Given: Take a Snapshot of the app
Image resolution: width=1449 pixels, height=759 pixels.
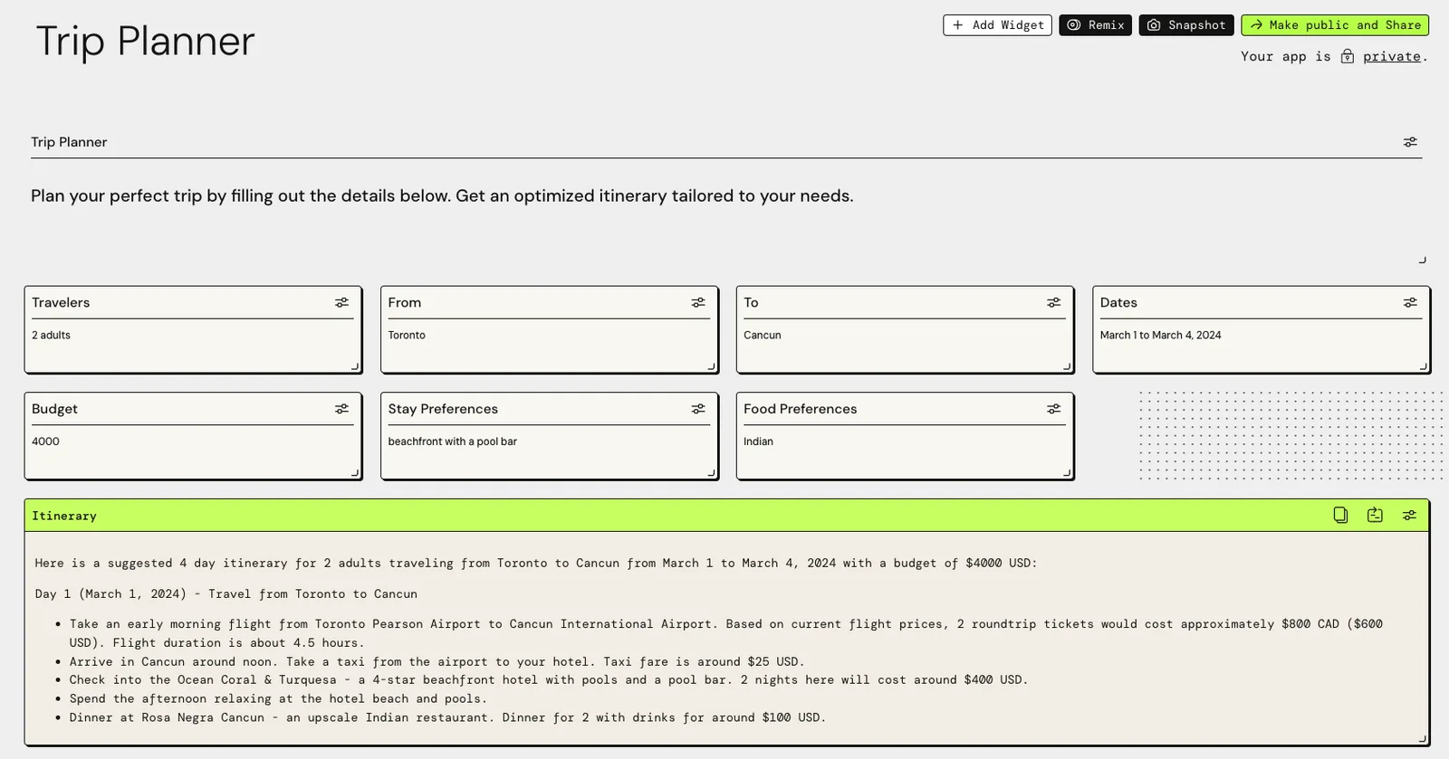Looking at the screenshot, I should 1186,25.
